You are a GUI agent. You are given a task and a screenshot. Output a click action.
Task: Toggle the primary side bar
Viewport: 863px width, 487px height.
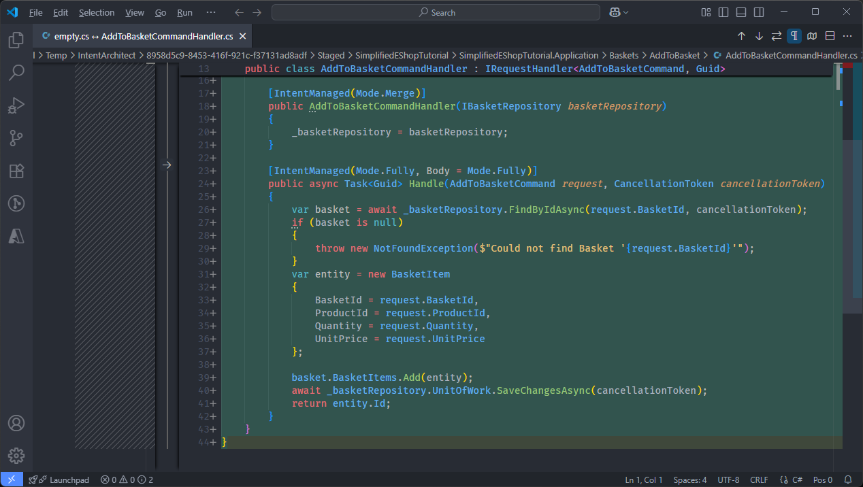pos(723,12)
